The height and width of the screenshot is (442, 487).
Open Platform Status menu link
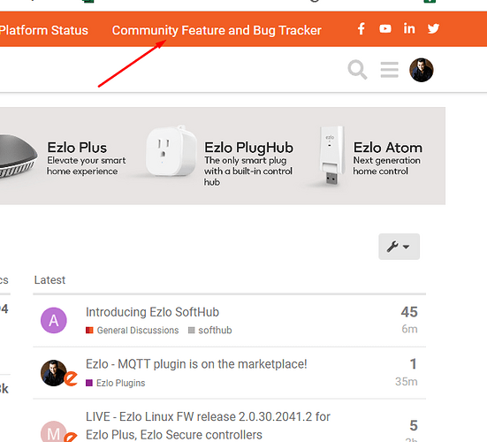tap(44, 30)
